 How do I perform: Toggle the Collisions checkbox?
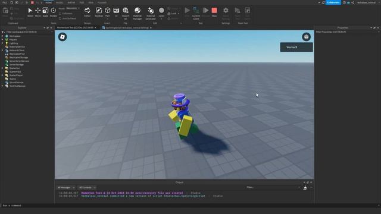click(60, 14)
